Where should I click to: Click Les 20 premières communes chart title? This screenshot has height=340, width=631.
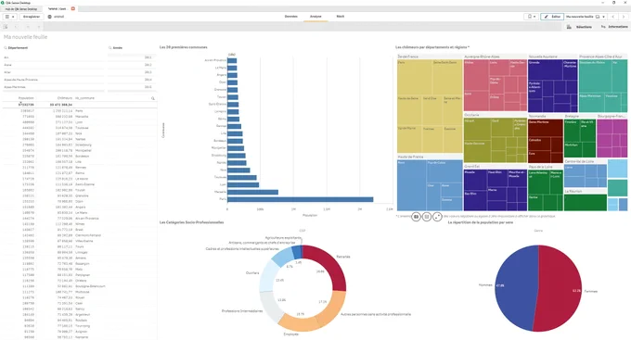(184, 47)
